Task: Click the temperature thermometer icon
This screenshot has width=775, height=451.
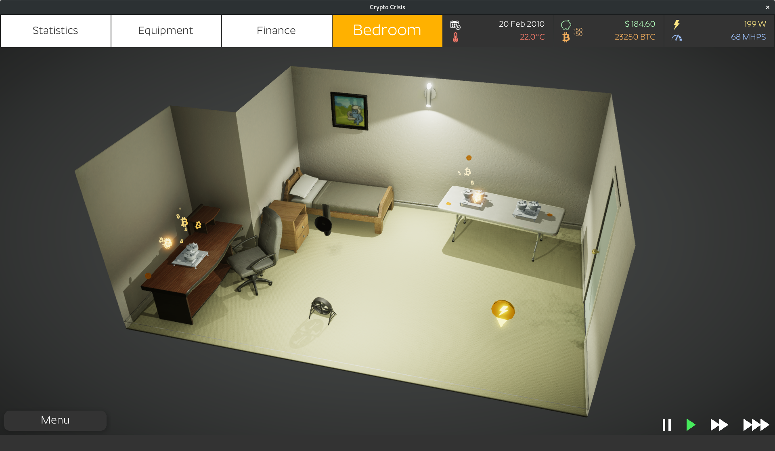Action: pyautogui.click(x=455, y=37)
